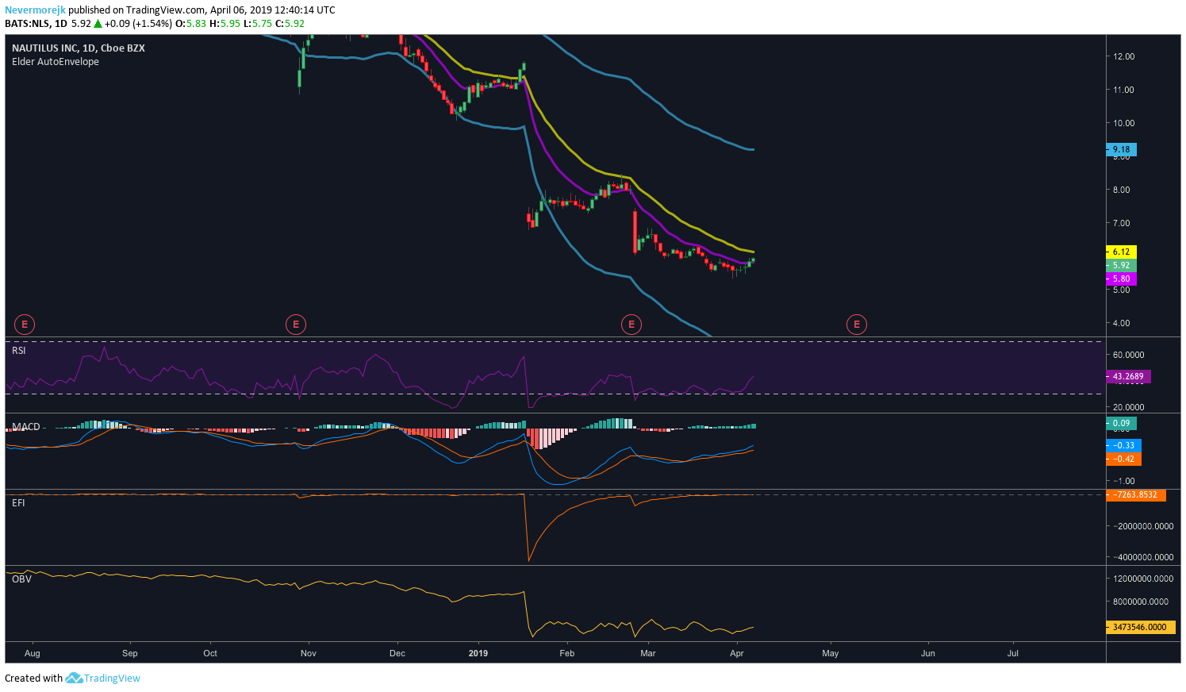Select the BATS:NLS, 1D symbol text
The height and width of the screenshot is (692, 1186).
click(36, 24)
